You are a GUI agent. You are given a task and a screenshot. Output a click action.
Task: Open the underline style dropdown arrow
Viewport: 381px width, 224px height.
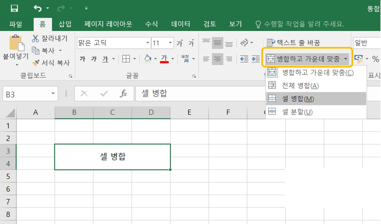[x=114, y=59]
